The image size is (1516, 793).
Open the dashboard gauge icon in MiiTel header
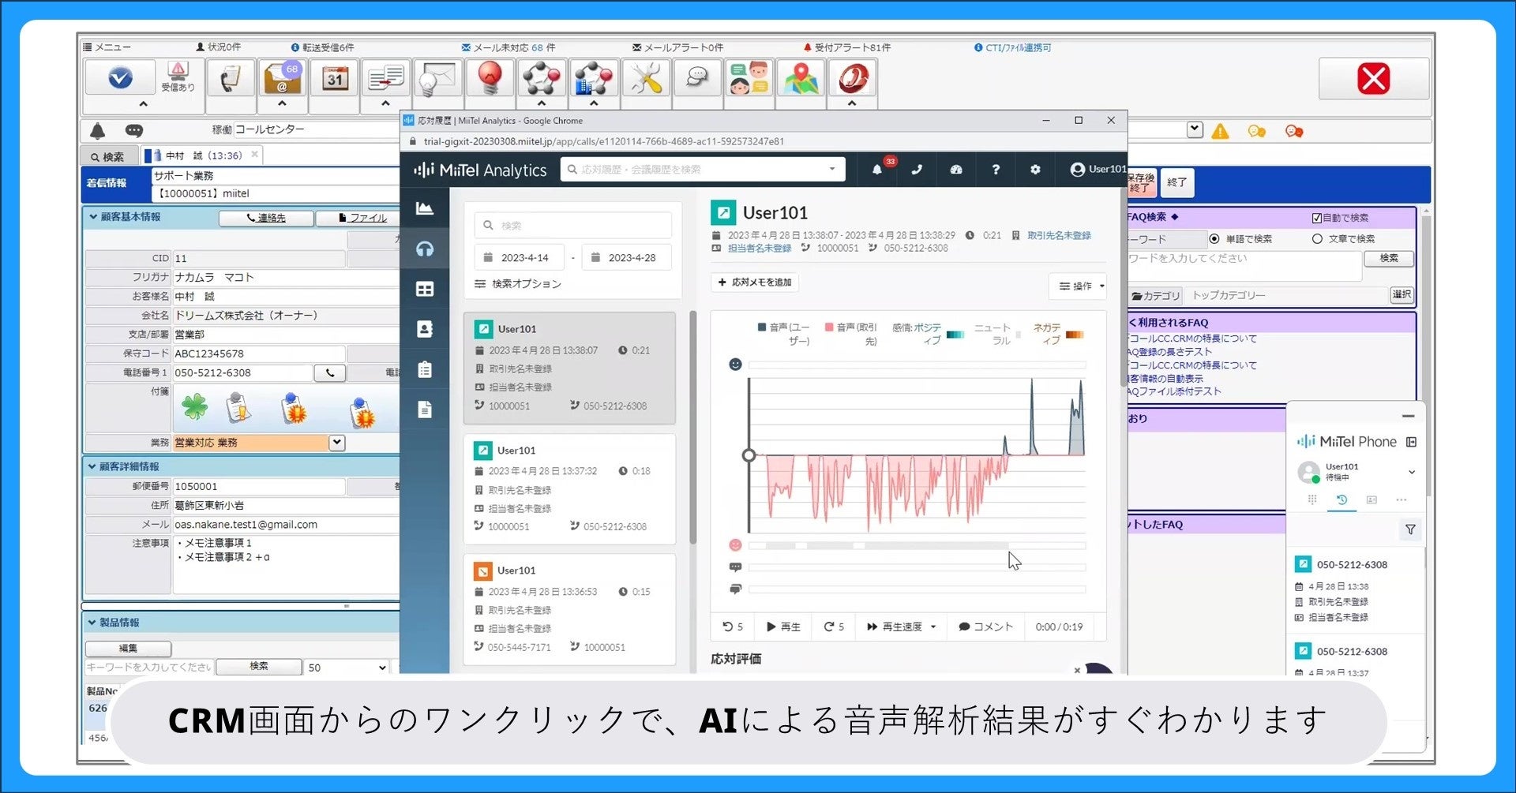956,170
